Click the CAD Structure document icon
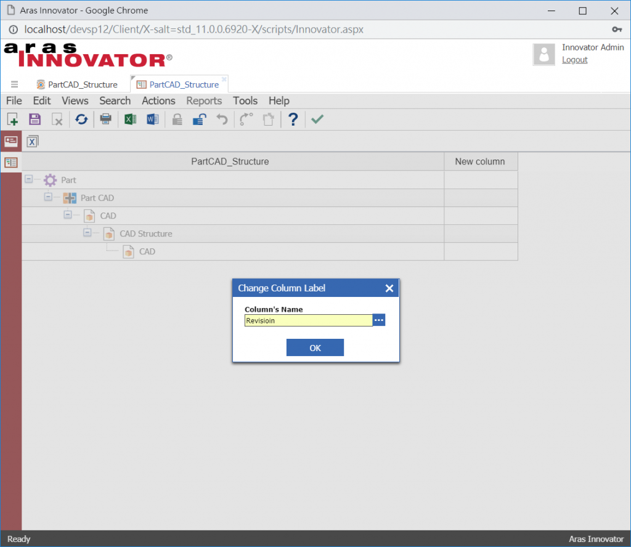631x547 pixels. click(108, 233)
